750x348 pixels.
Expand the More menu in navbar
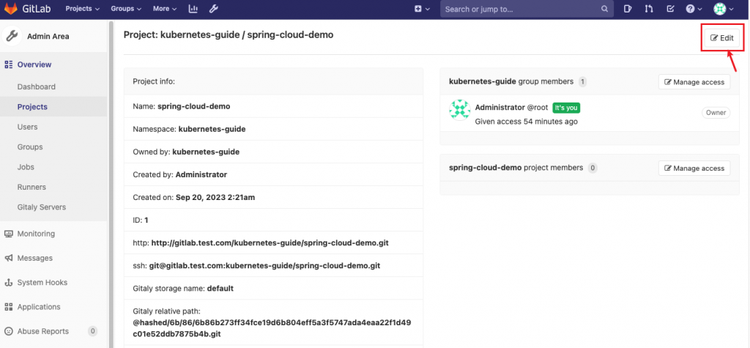click(x=165, y=9)
